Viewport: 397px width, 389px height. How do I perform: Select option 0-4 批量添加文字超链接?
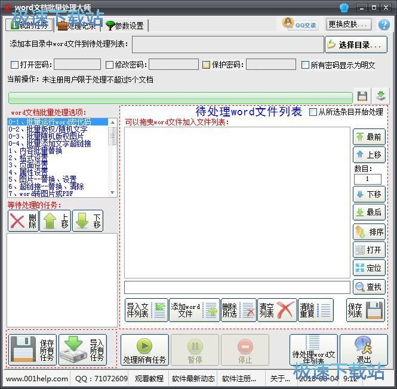click(x=58, y=143)
